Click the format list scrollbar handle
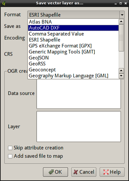The width and height of the screenshot is (129, 181). pyautogui.click(x=121, y=38)
